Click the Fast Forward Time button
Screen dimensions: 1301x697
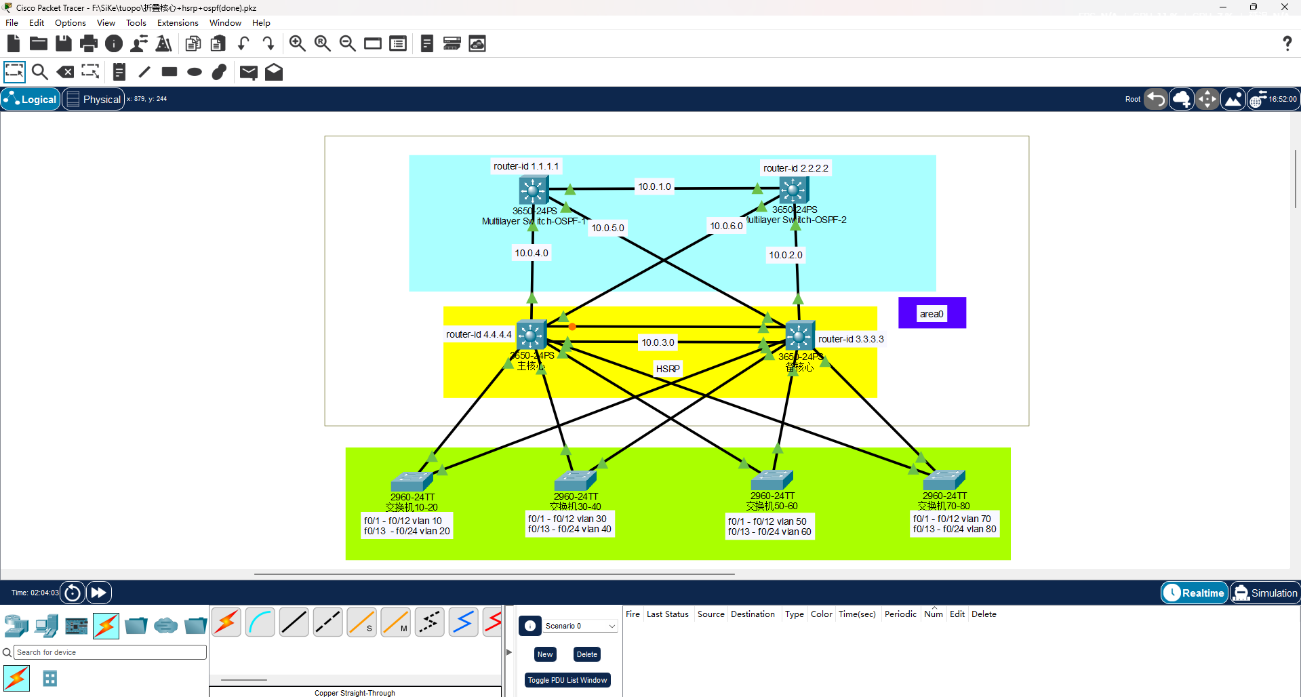point(98,593)
